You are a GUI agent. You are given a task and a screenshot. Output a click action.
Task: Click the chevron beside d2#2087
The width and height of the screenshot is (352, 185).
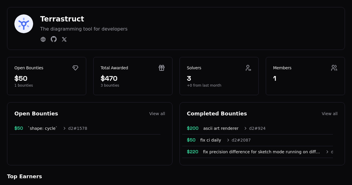tap(228, 140)
